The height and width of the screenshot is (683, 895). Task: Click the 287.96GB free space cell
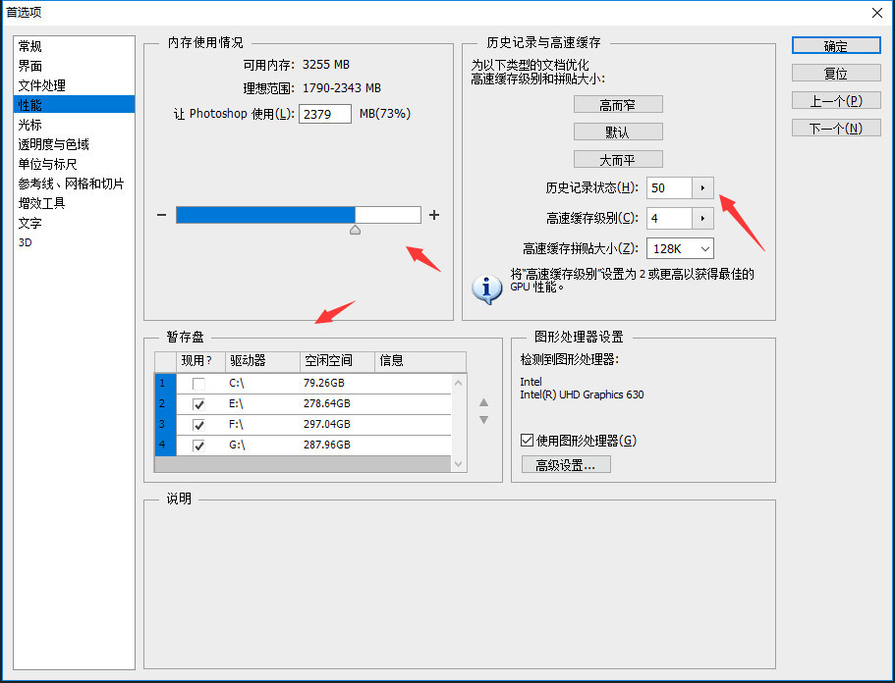pyautogui.click(x=327, y=445)
